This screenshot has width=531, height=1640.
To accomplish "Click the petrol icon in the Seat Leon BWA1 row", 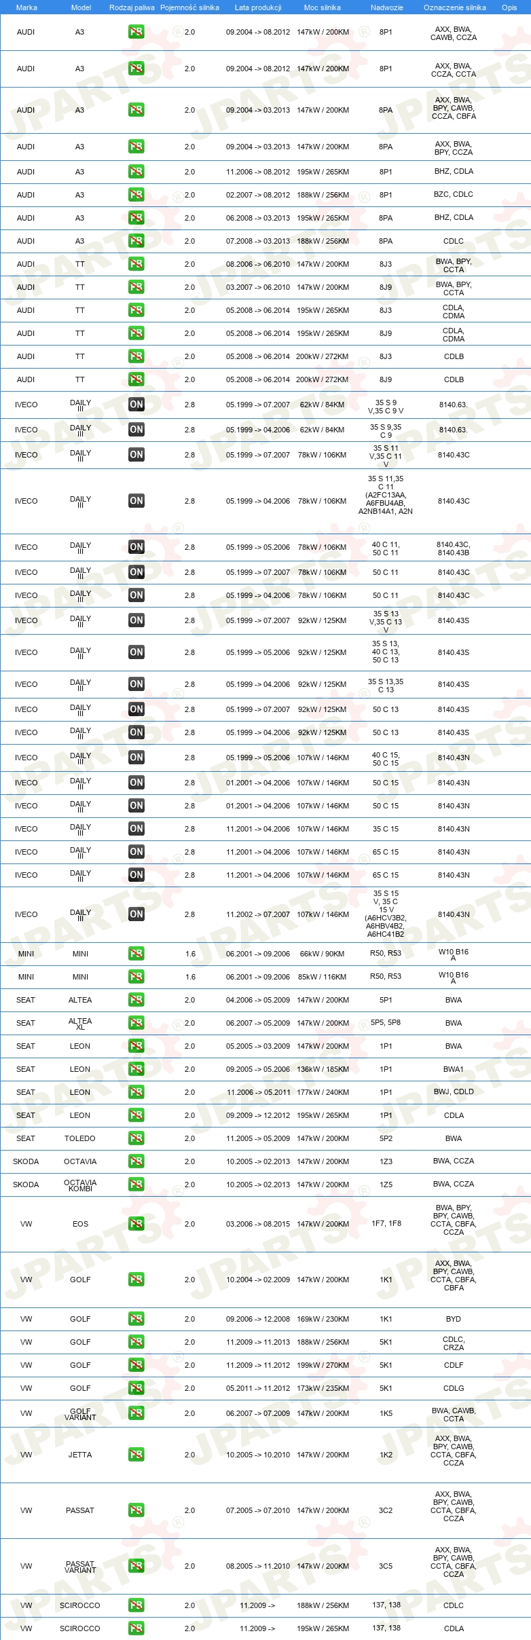I will pyautogui.click(x=136, y=1069).
